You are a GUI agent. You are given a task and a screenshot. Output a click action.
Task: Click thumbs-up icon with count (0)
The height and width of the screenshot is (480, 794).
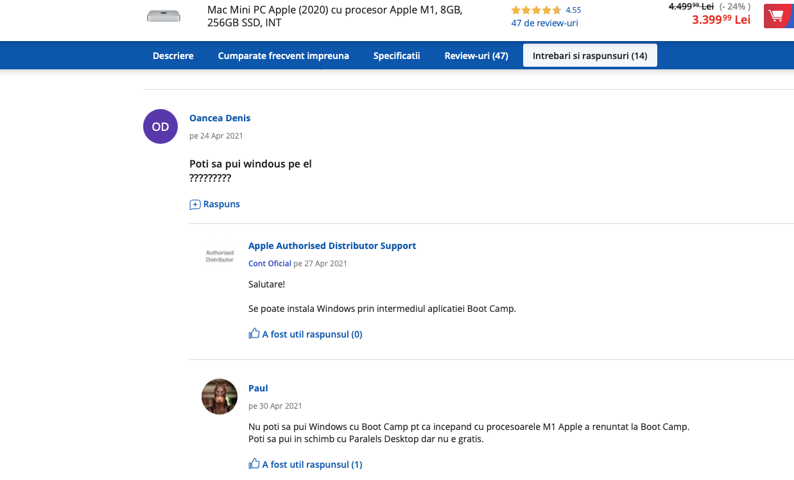[x=254, y=334]
